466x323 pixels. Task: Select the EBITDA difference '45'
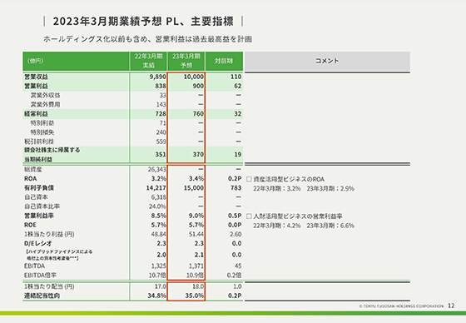(x=238, y=266)
